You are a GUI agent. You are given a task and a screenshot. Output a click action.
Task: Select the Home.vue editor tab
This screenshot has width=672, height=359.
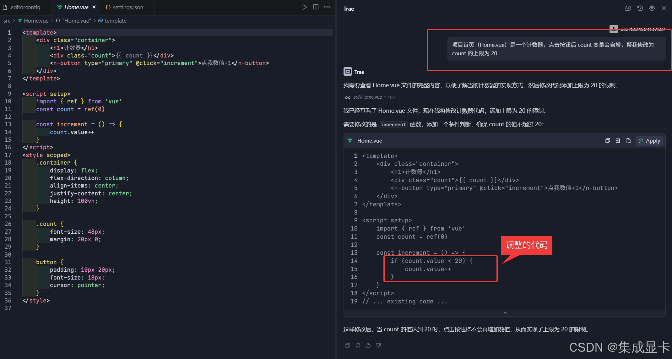(x=76, y=7)
